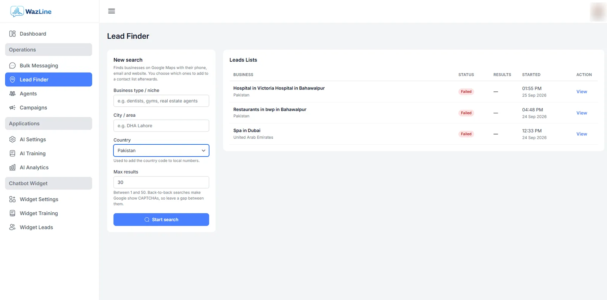Click the Lead Finder page heading

[128, 36]
